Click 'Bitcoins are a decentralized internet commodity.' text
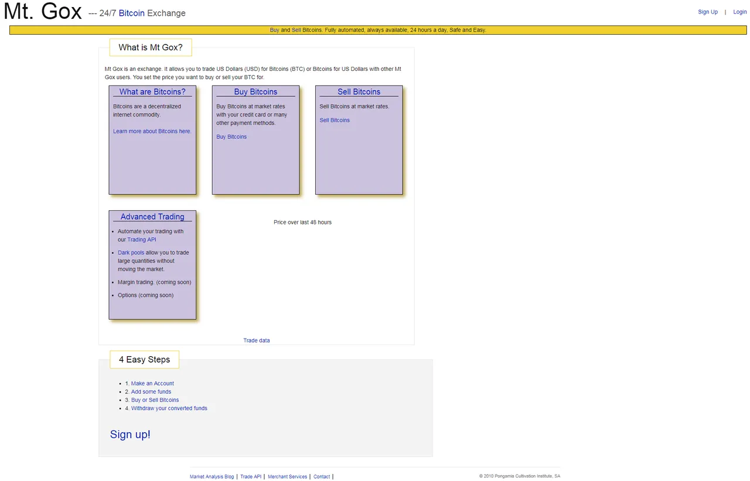This screenshot has height=481, width=750. coord(147,111)
